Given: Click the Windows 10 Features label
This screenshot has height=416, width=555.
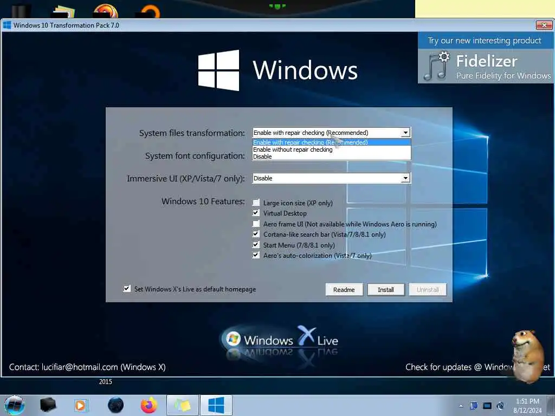Looking at the screenshot, I should tap(203, 201).
